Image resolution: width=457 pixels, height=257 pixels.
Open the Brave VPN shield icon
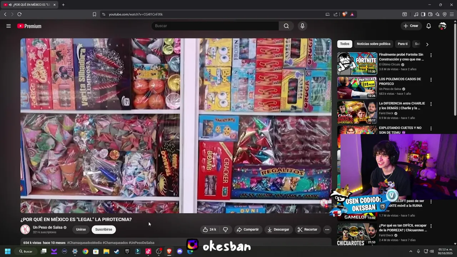click(445, 14)
